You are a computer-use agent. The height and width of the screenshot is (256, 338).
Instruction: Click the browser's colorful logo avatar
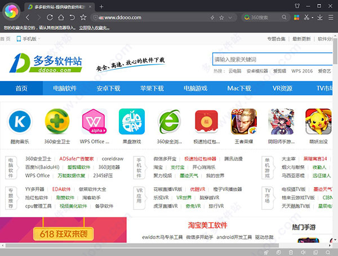11,11
